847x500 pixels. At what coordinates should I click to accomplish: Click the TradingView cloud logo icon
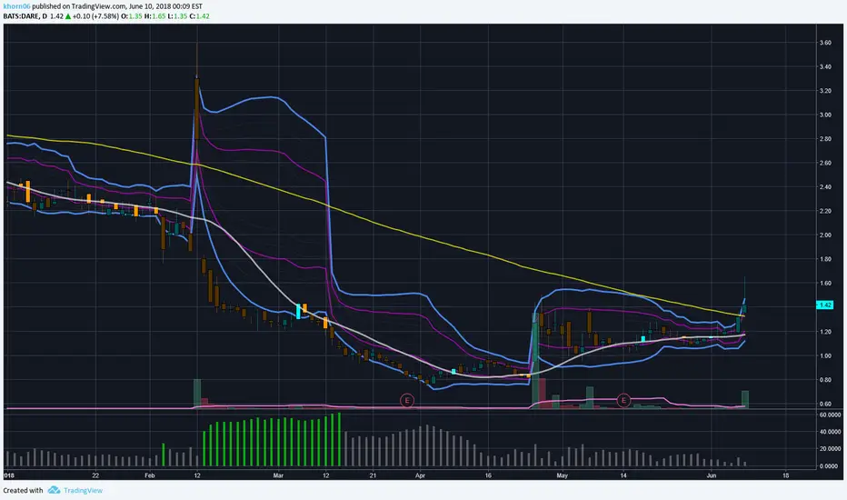pos(54,490)
